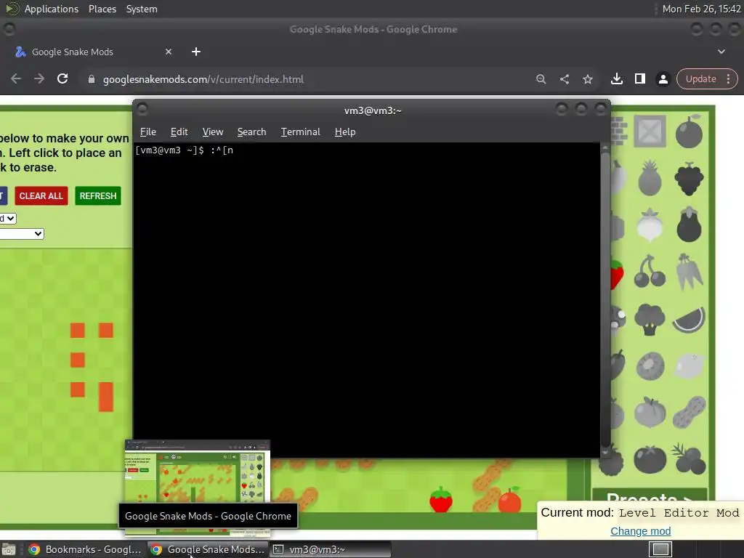Select the cherries icon
This screenshot has width=744, height=558.
[x=650, y=272]
